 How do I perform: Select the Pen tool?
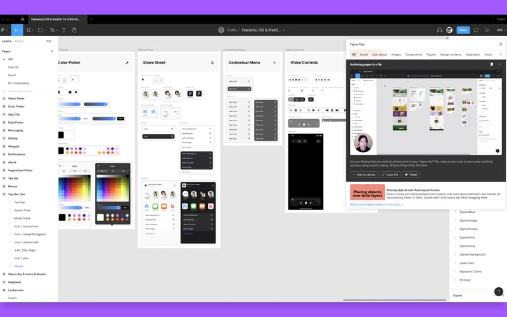52,30
